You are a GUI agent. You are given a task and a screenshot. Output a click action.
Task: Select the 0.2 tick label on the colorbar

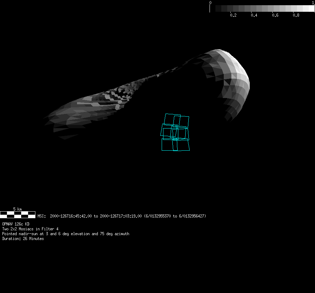pos(233,15)
